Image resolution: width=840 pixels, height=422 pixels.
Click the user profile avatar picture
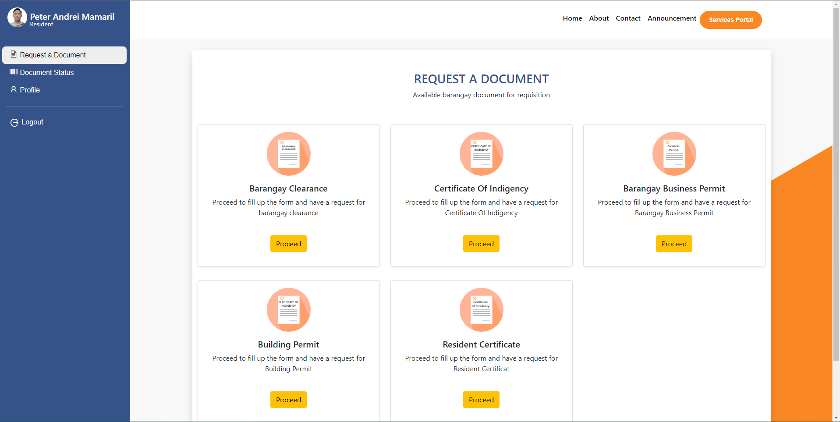point(17,18)
